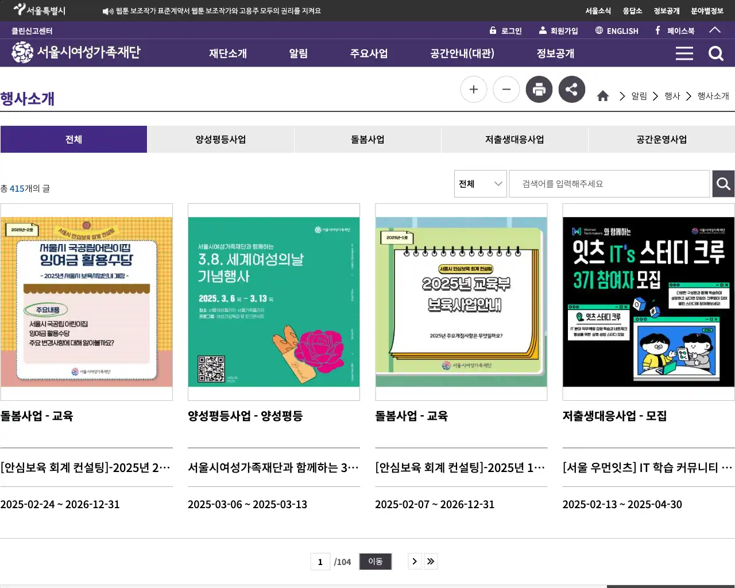Increase text size with the plus icon
Screen dimensions: 735x588
[473, 89]
